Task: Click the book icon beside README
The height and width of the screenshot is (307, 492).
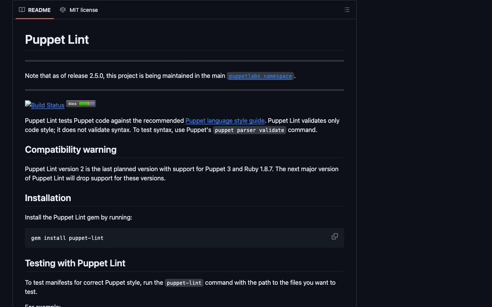Action: [22, 10]
